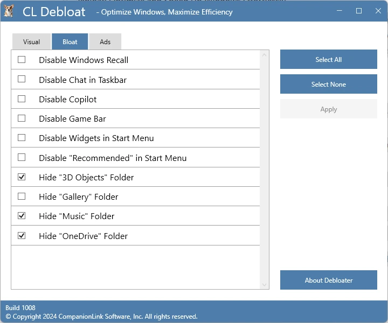Select the Bloat tab
The image size is (388, 323).
click(x=70, y=41)
